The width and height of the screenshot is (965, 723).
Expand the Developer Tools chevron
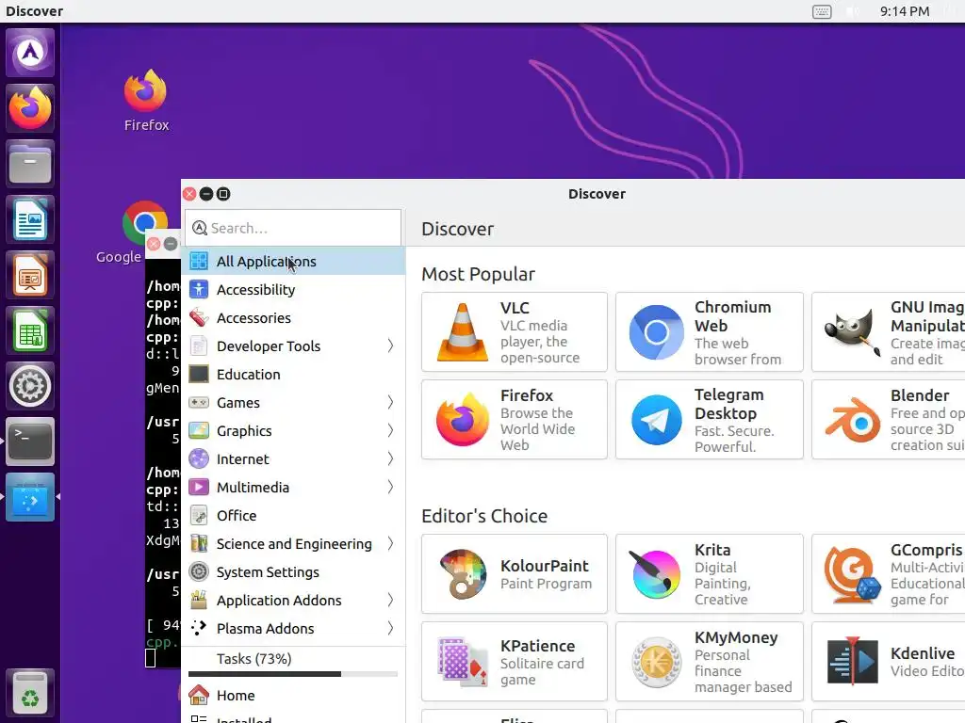pyautogui.click(x=390, y=346)
